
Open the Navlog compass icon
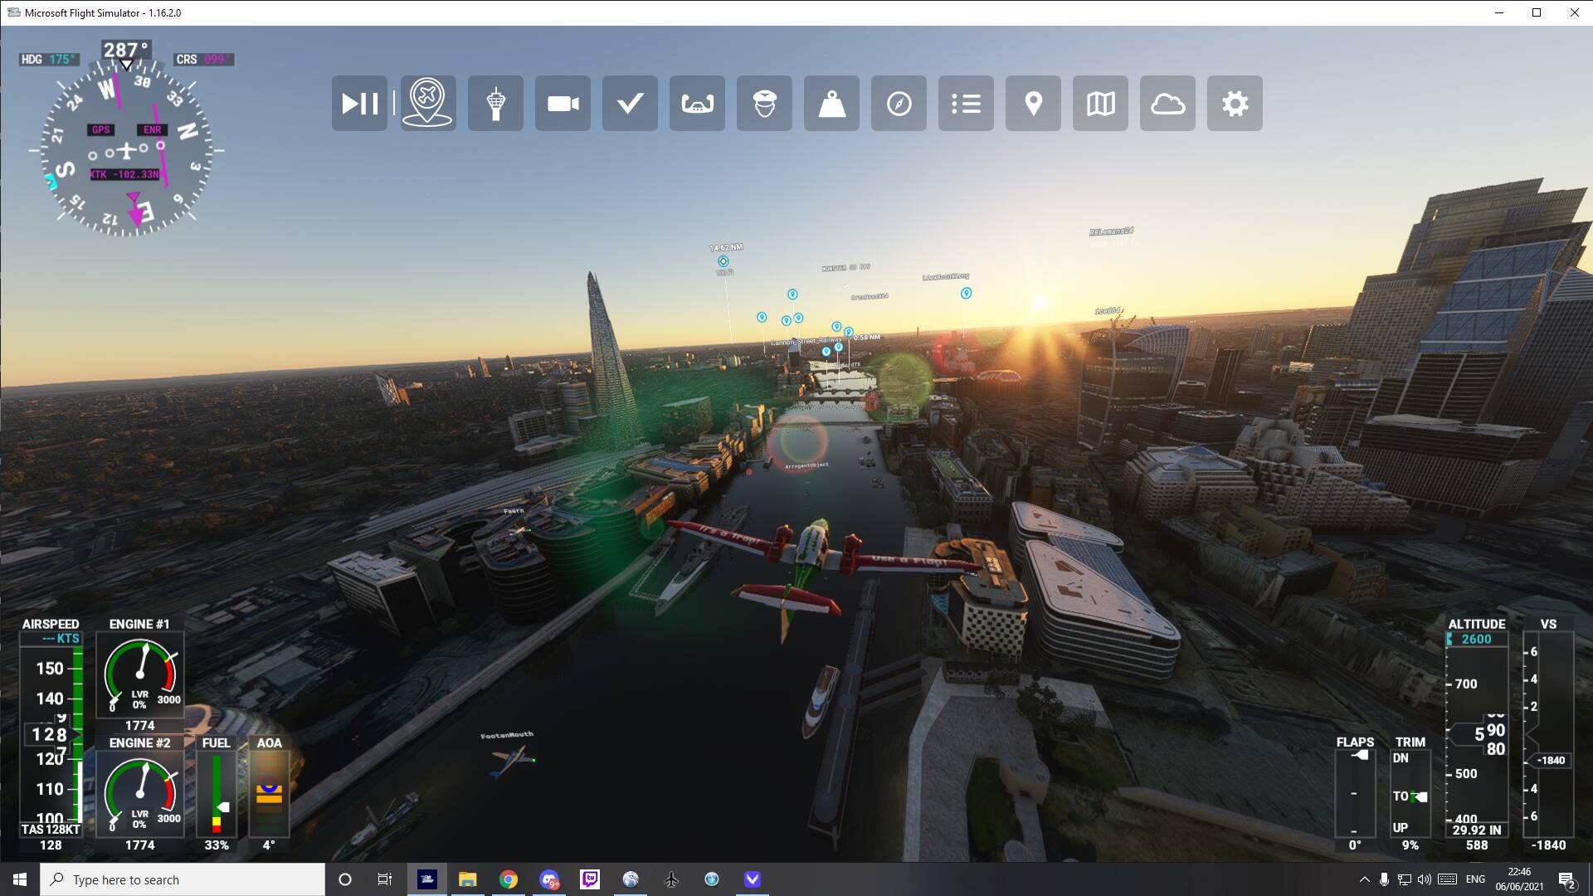tap(899, 104)
